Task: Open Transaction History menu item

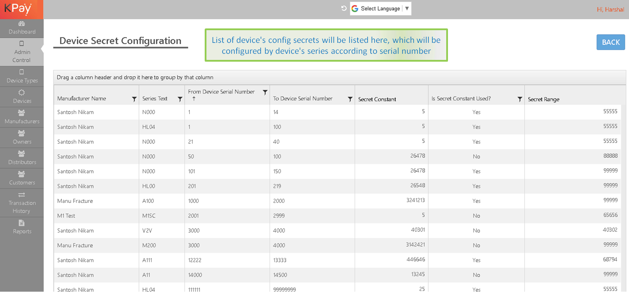Action: click(x=21, y=203)
